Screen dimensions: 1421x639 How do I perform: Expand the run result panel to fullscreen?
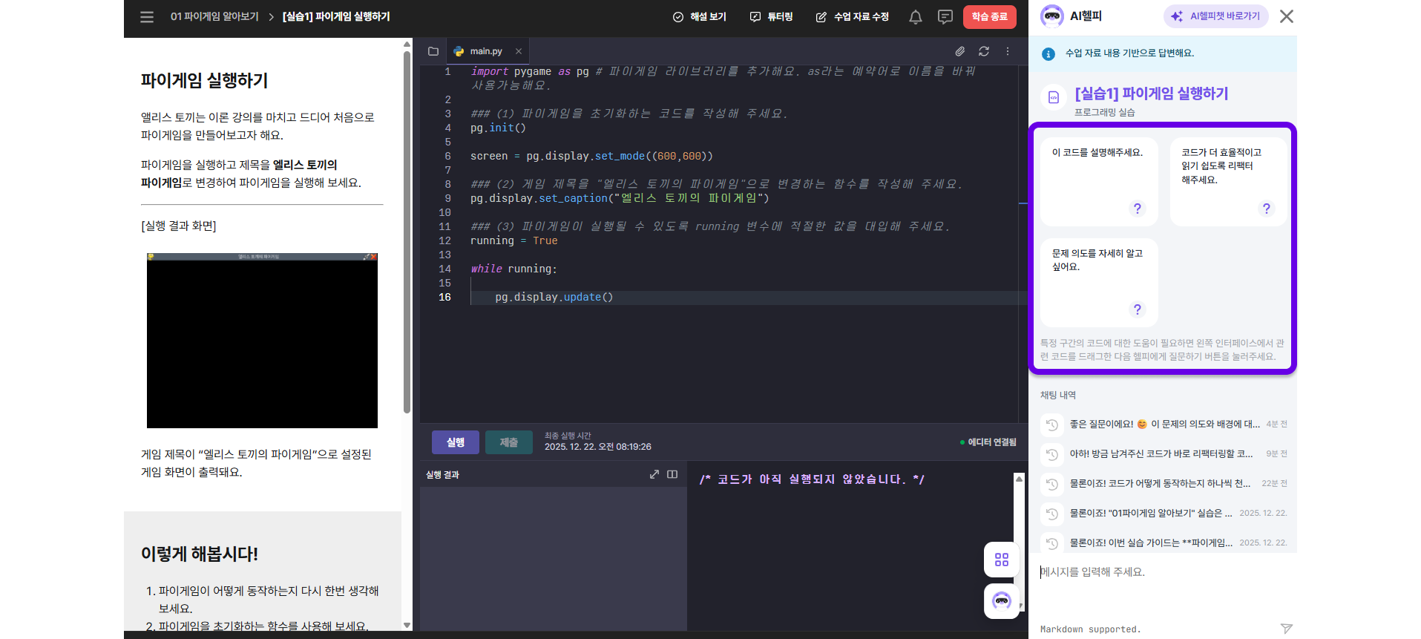(654, 474)
